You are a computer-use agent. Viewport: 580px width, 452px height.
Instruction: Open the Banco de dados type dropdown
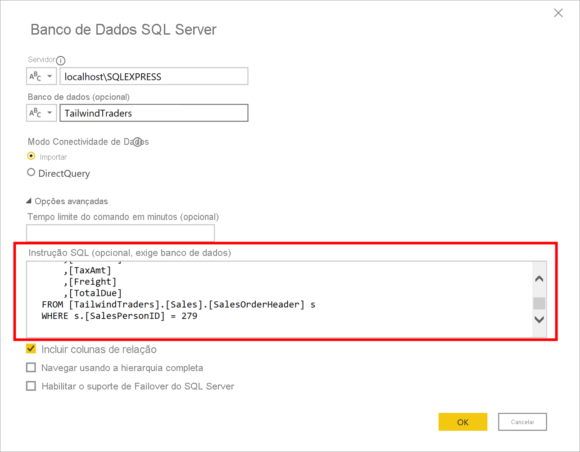tap(41, 113)
